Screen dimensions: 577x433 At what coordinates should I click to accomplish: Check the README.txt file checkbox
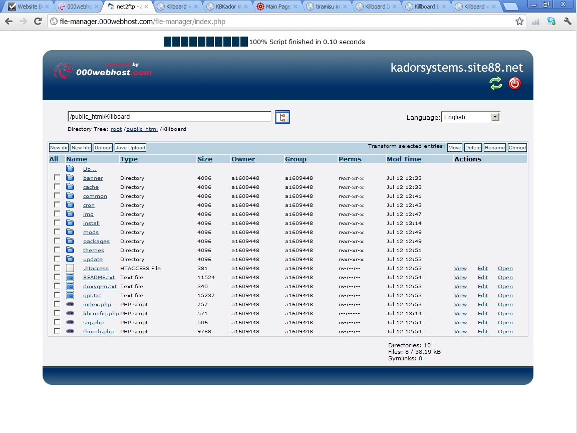point(57,277)
